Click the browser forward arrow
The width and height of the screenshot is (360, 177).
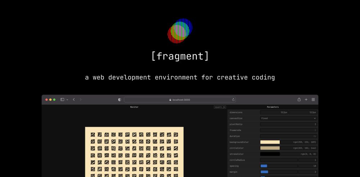point(81,100)
